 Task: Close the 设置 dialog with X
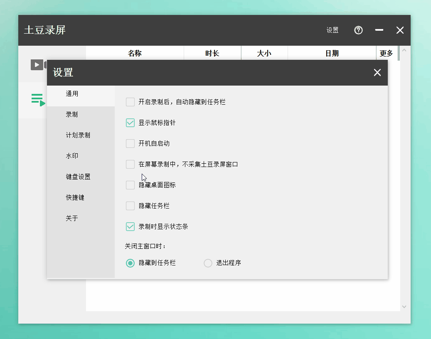pos(377,73)
